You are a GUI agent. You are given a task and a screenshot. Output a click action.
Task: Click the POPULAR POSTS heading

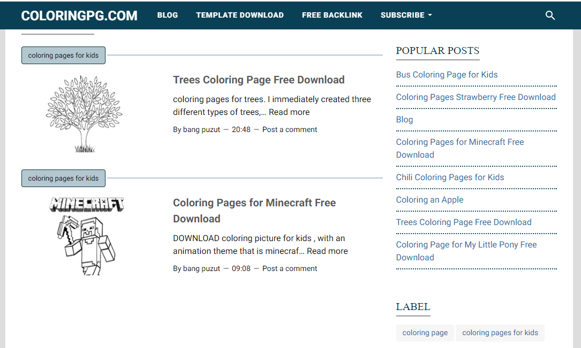(437, 51)
